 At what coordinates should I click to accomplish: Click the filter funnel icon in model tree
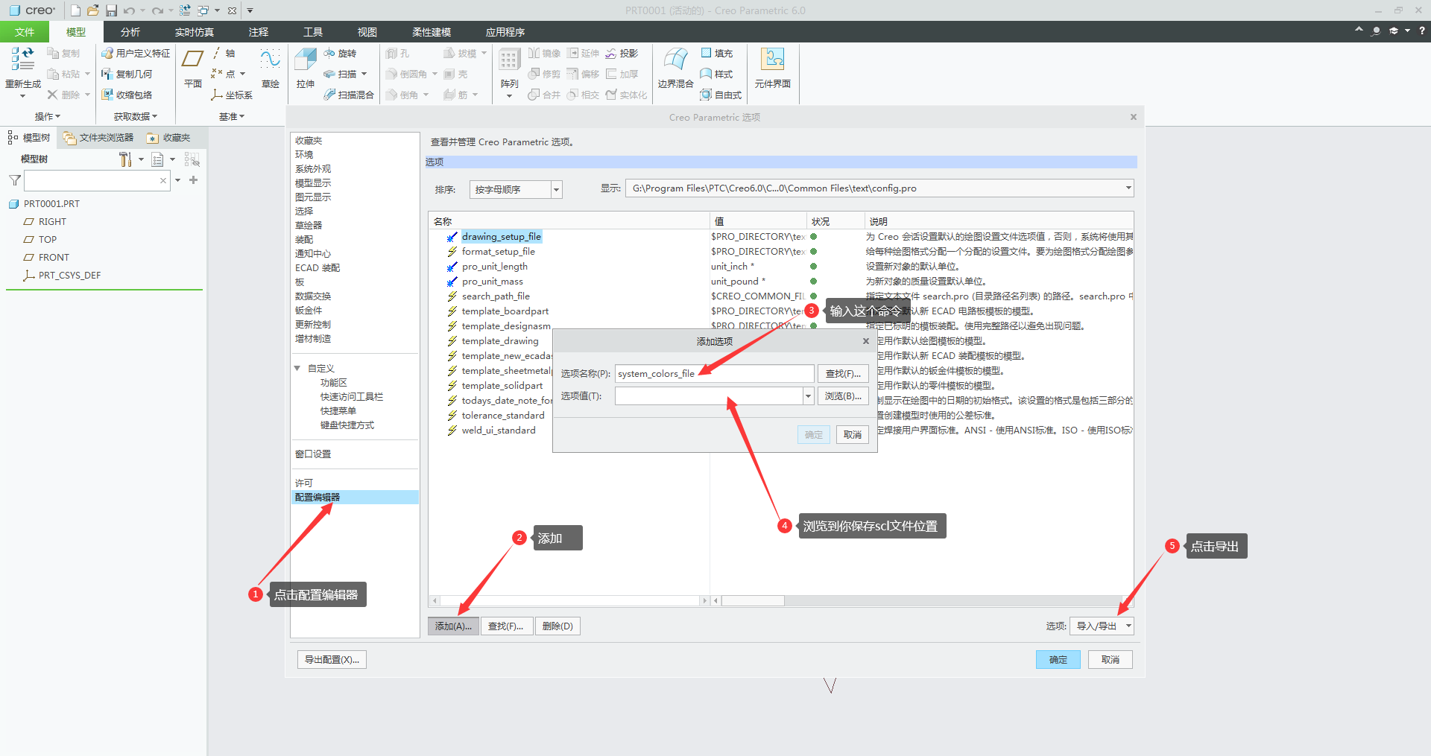[14, 180]
